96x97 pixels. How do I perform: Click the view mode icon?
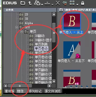(x=72, y=3)
